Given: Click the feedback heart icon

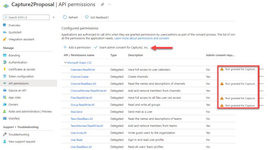Looking at the screenshot, I should click(87, 17).
